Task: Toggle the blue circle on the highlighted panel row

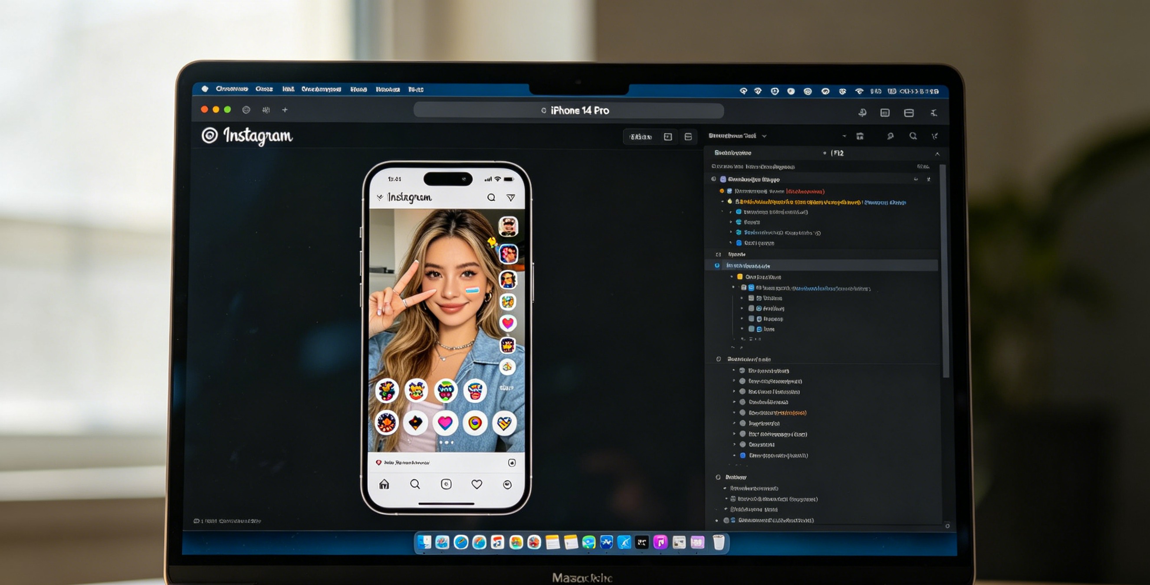Action: coord(717,265)
